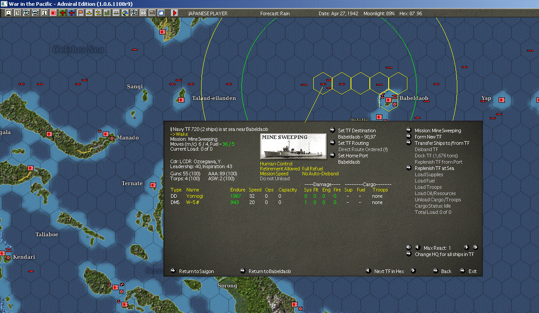
Task: Open the document list toolbar icon
Action: [x=17, y=13]
